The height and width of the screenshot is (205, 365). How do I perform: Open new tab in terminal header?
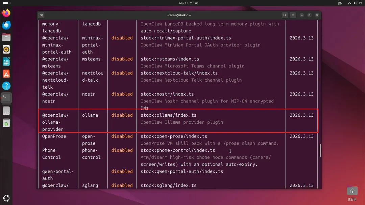[x=42, y=15]
